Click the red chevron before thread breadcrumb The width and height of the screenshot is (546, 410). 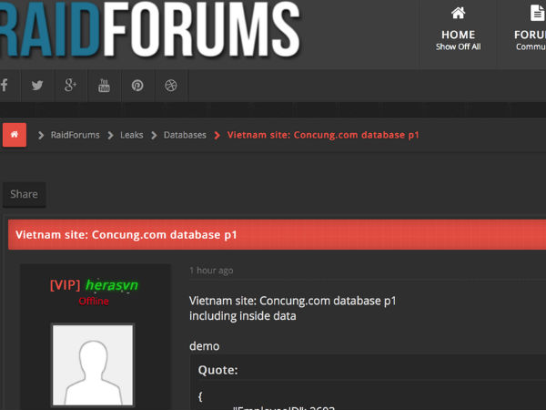(217, 135)
